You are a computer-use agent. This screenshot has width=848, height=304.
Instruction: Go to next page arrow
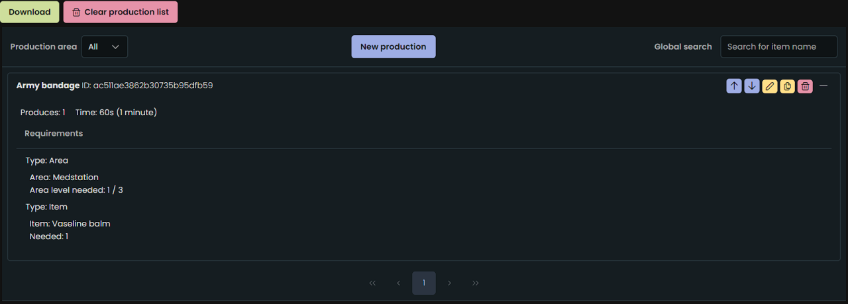[x=450, y=283]
